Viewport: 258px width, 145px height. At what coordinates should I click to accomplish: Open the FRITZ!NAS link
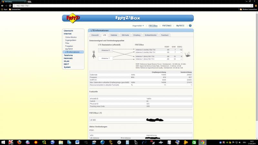(x=167, y=26)
